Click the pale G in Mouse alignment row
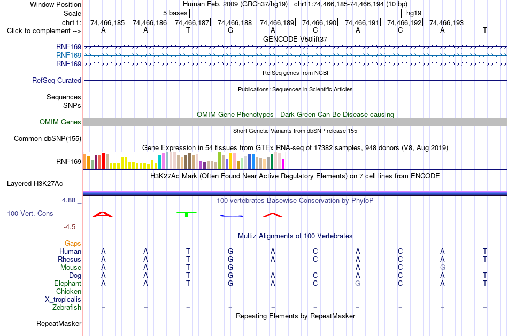The width and height of the screenshot is (508, 336). (443, 268)
